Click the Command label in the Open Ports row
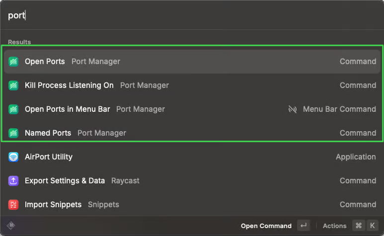 pos(358,62)
